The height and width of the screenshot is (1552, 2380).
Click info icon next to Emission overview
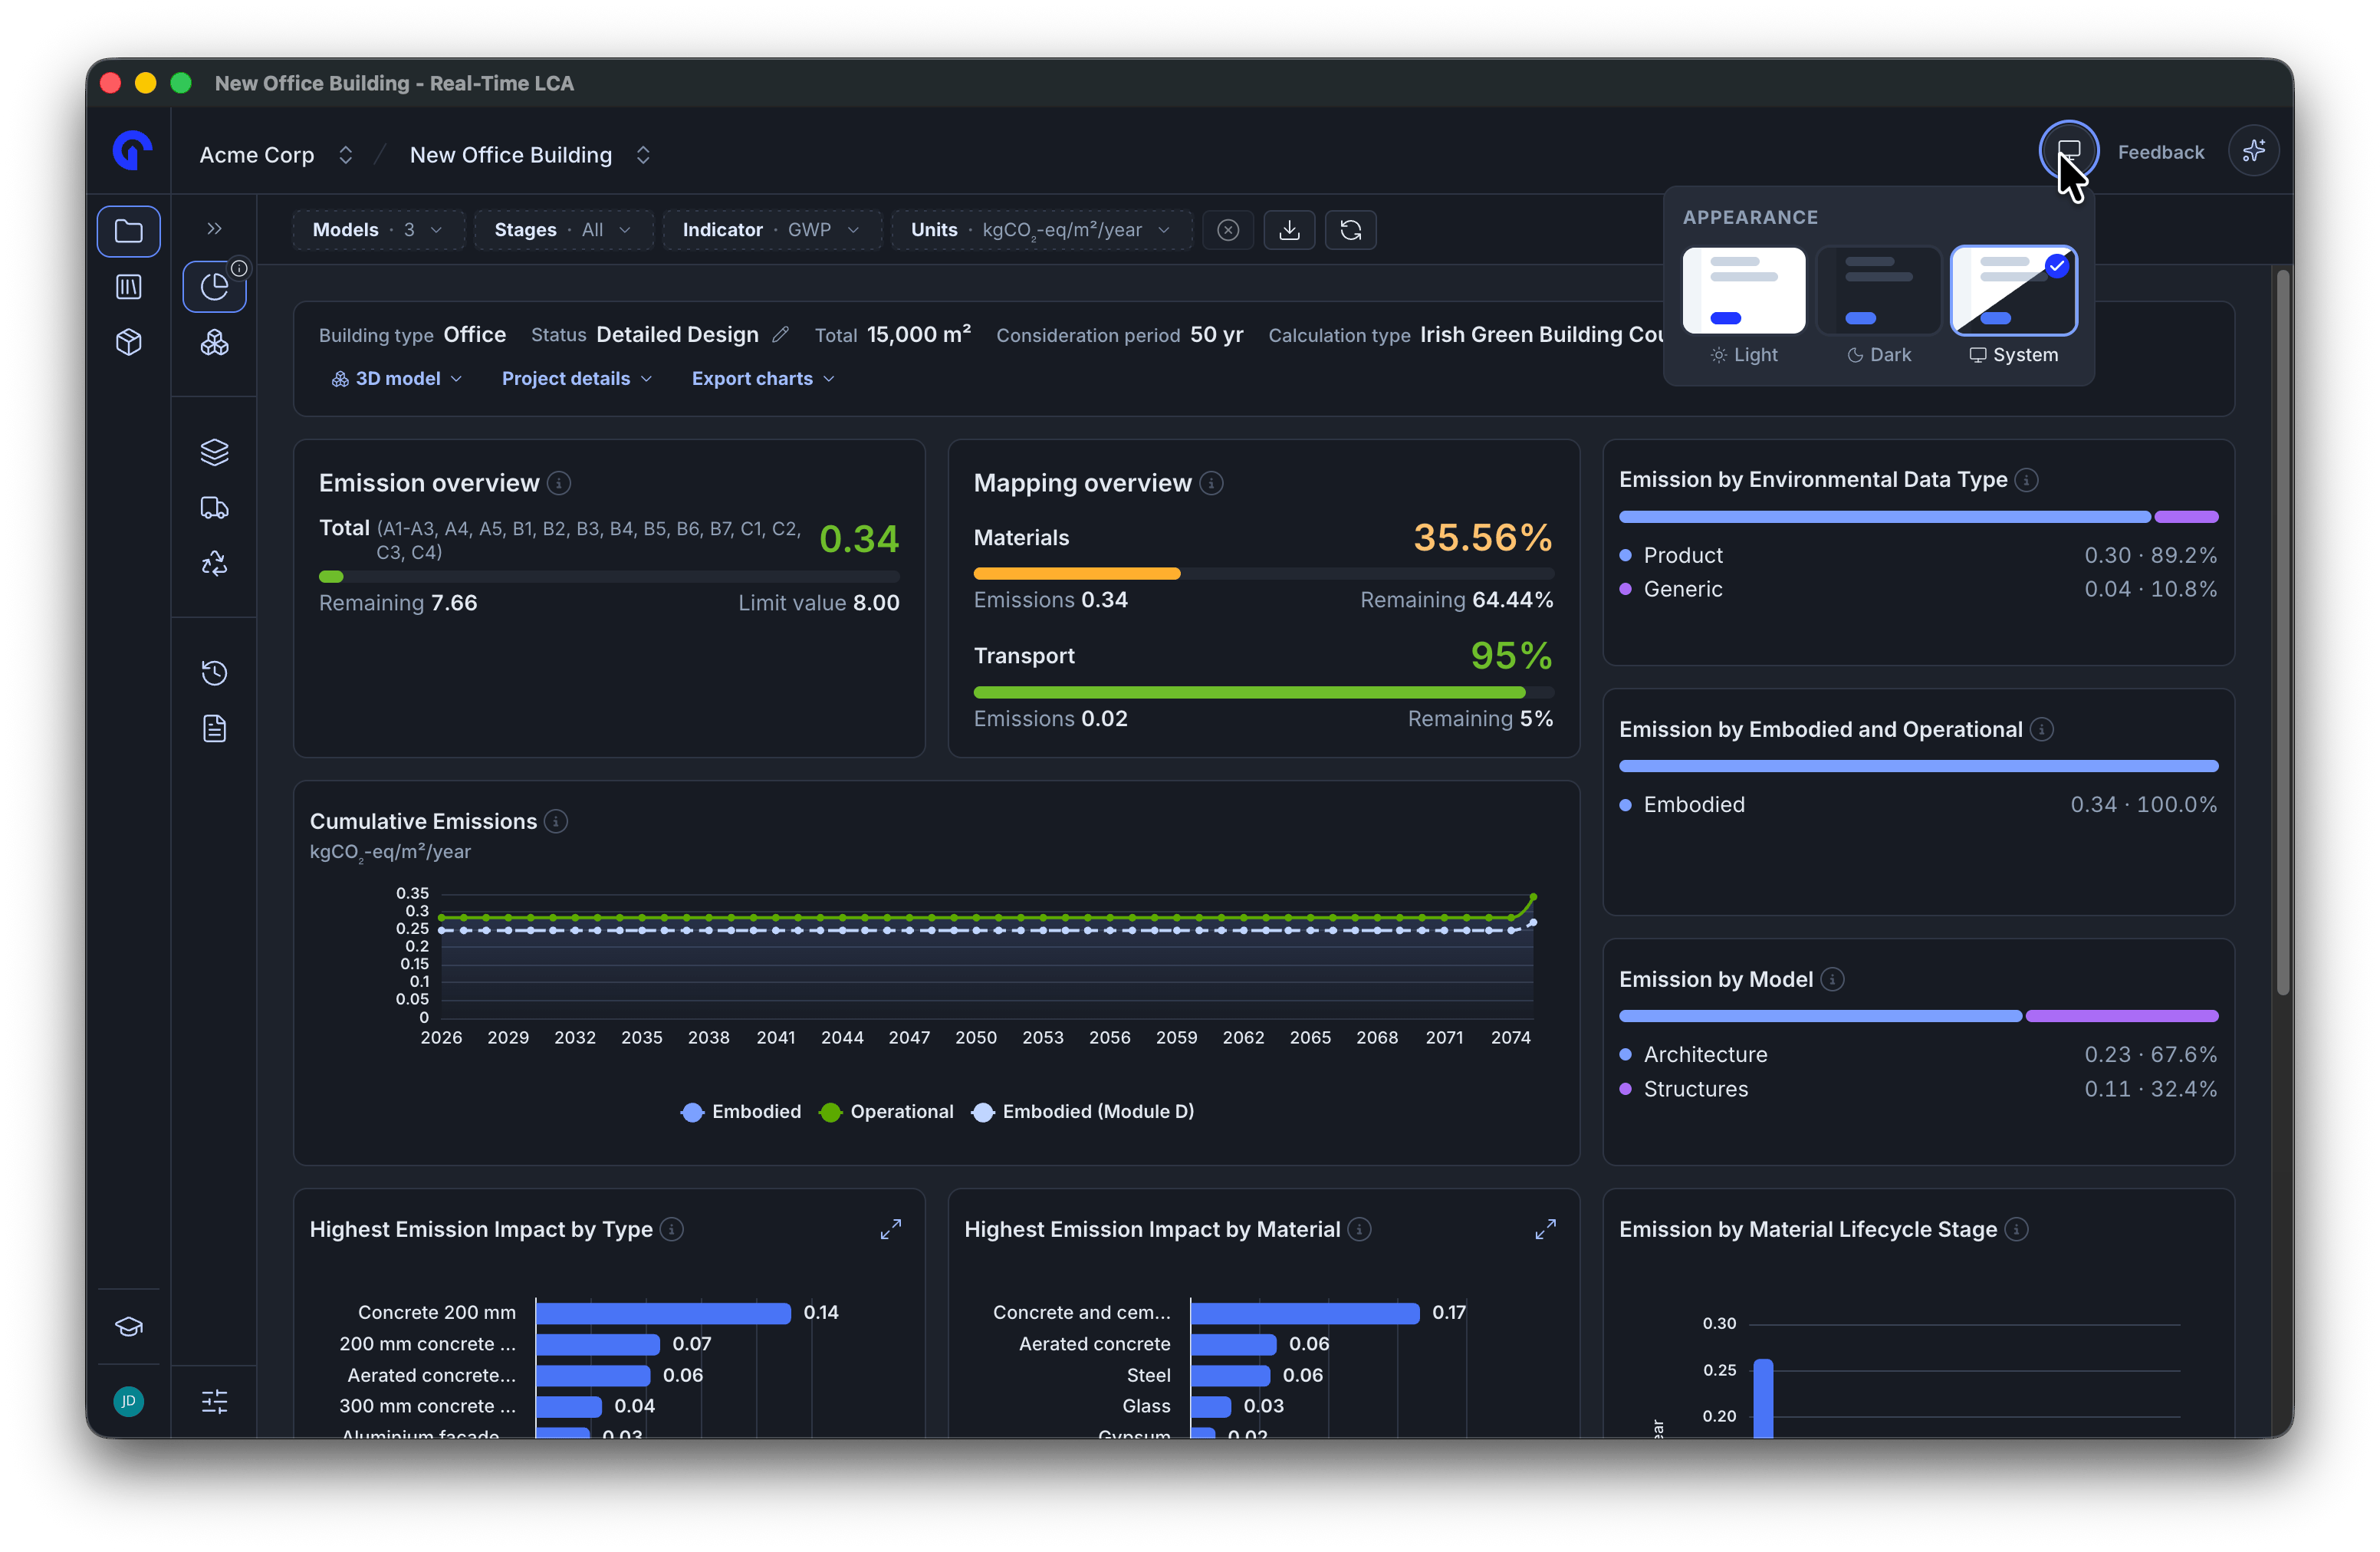(x=559, y=484)
